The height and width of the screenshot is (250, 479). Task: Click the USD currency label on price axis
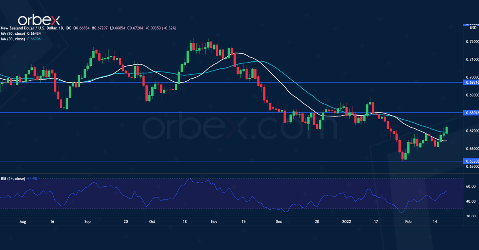[x=472, y=28]
